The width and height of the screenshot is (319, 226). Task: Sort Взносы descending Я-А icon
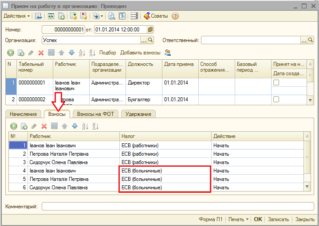[95, 126]
